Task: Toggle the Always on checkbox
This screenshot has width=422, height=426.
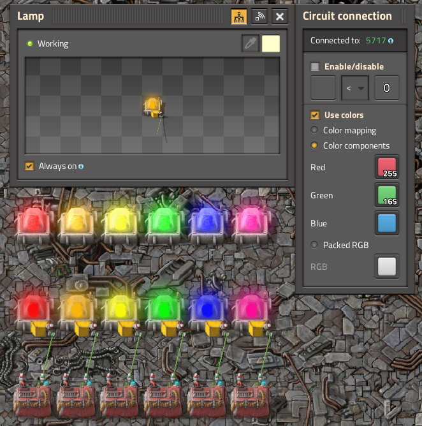Action: coord(29,166)
